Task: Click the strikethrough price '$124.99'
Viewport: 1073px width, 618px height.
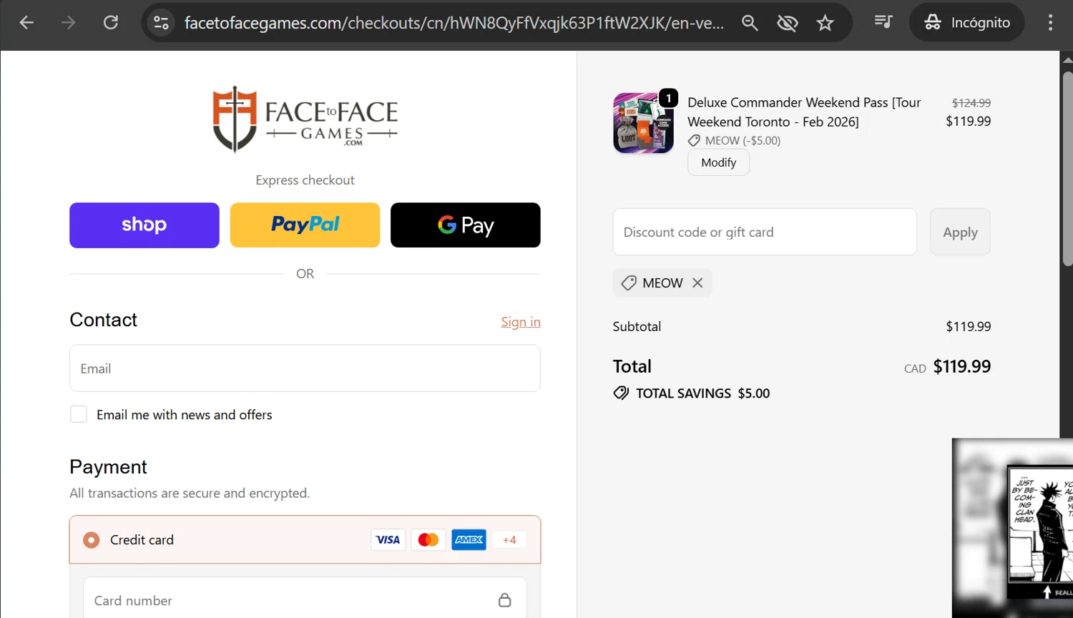Action: [971, 103]
